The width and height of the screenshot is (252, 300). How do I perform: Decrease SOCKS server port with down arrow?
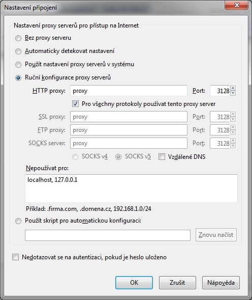click(233, 146)
